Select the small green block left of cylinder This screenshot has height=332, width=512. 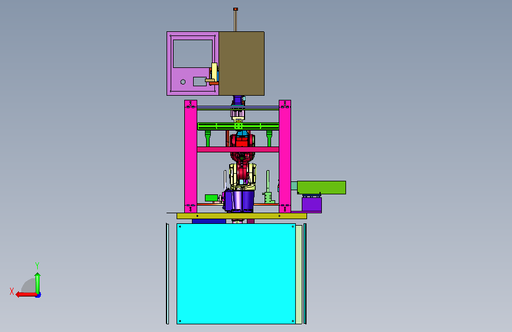(211, 198)
